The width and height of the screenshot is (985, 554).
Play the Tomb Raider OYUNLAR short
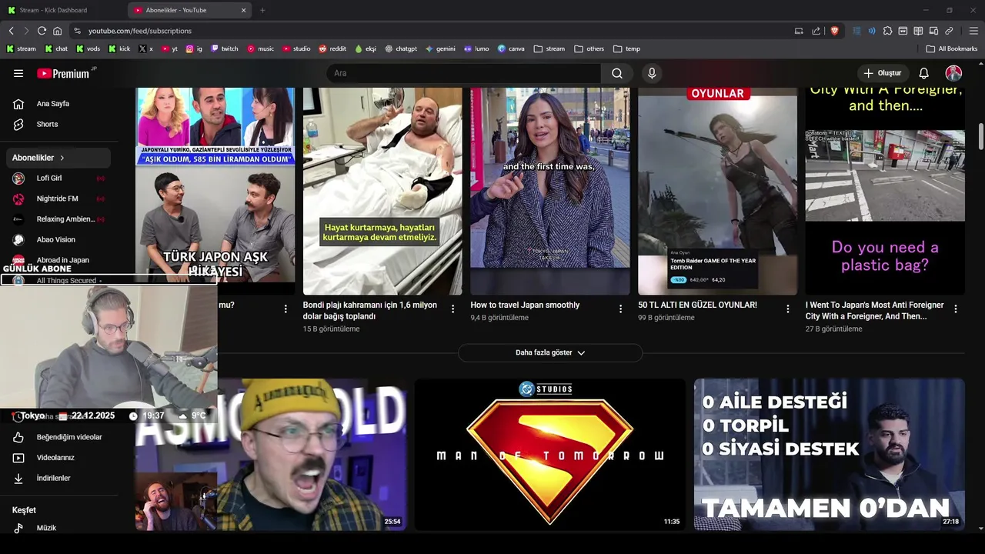tap(717, 191)
